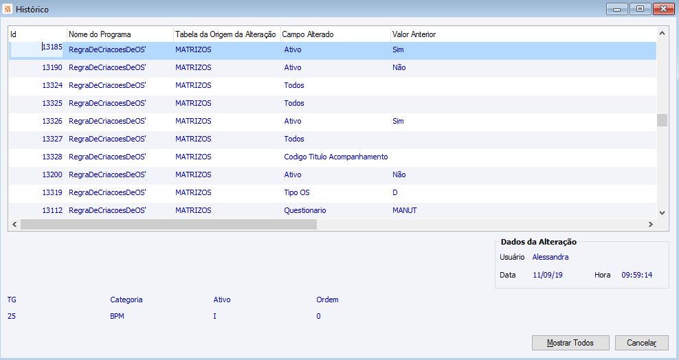Click the vertical scrollbar thumb
This screenshot has height=360, width=679.
pyautogui.click(x=662, y=120)
